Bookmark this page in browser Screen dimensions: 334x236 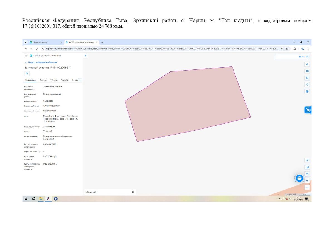pyautogui.click(x=287, y=49)
